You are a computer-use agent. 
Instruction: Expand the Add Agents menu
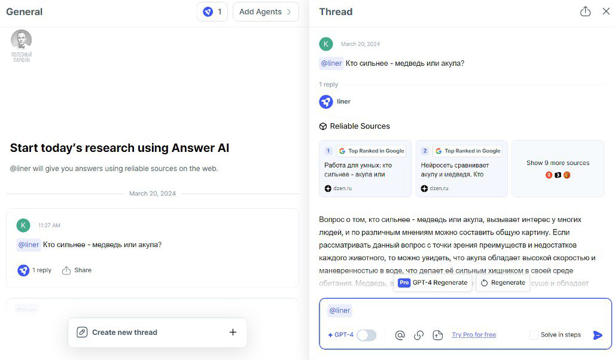265,12
